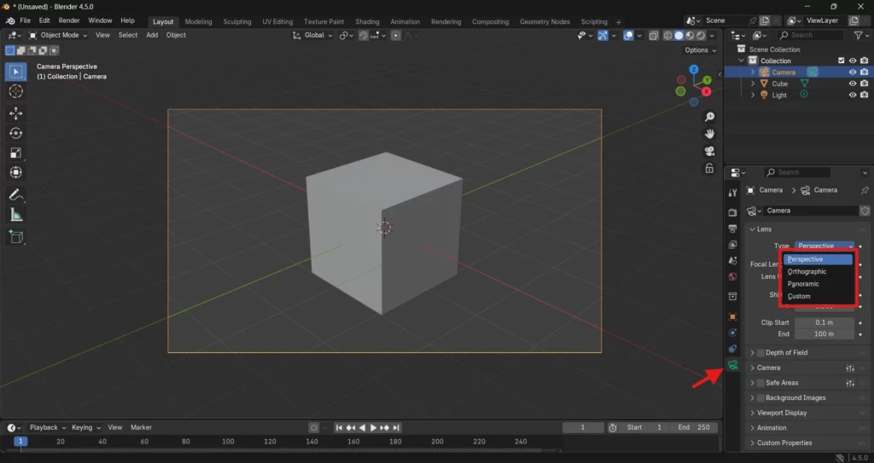Click the Z axis on the navigation gizmo
The width and height of the screenshot is (874, 463).
[694, 69]
